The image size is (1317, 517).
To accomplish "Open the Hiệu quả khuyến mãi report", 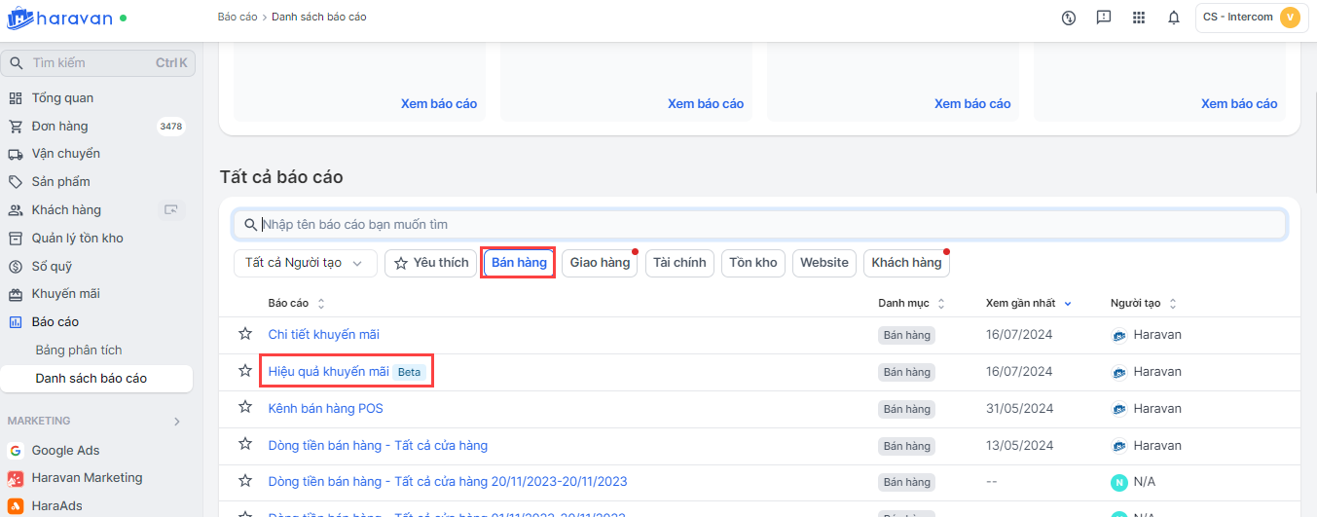I will point(328,371).
